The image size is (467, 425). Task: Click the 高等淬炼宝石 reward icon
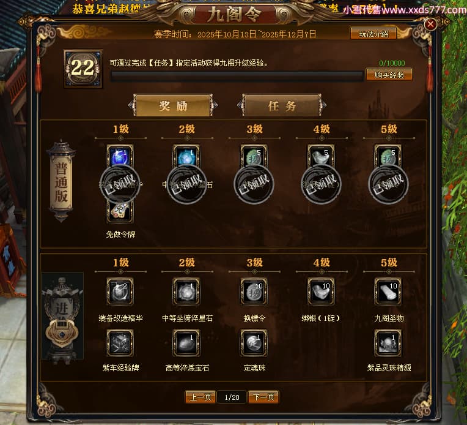click(x=187, y=343)
